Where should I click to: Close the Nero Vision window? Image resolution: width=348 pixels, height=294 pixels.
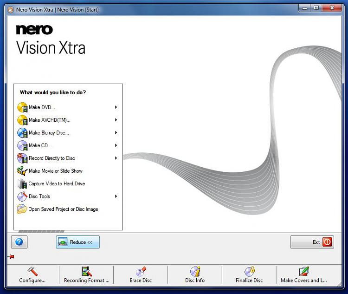(x=332, y=8)
